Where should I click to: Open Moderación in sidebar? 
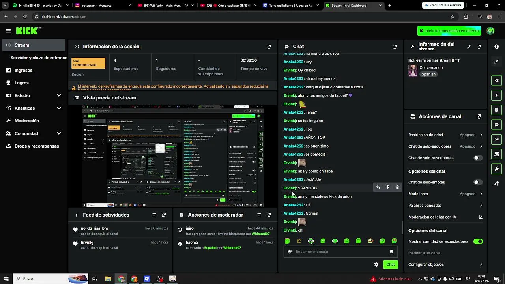(34, 121)
